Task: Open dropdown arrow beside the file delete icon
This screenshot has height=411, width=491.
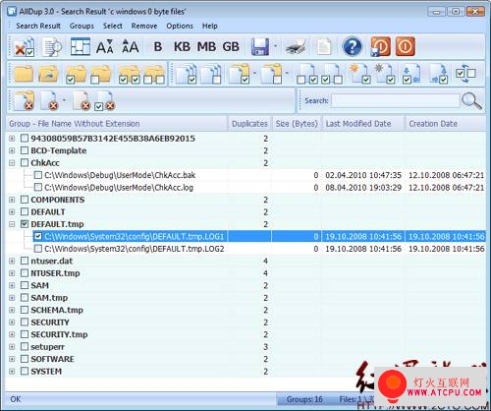Action: tap(64, 99)
